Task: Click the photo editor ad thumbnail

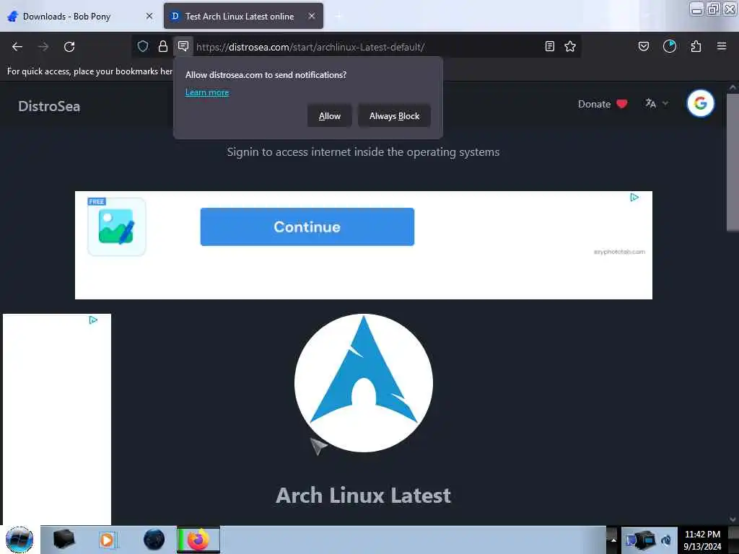Action: pyautogui.click(x=116, y=227)
